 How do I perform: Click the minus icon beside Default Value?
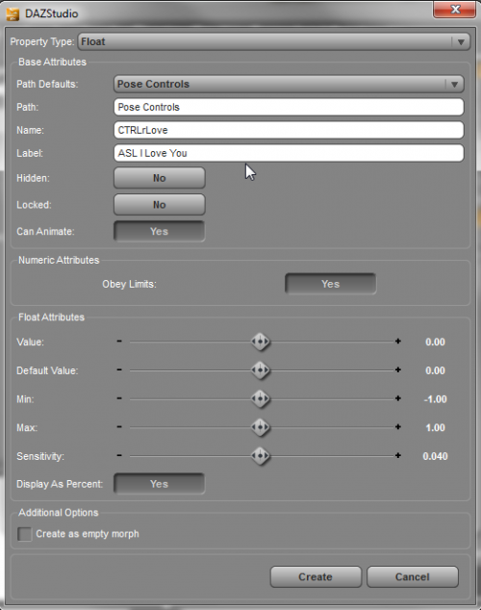click(x=119, y=369)
